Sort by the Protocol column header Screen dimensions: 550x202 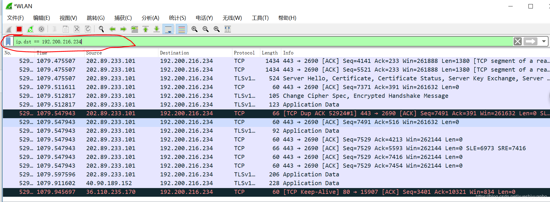(x=246, y=53)
